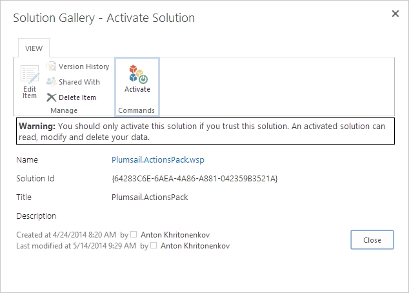Switch to the VIEW ribbon tab
Image resolution: width=409 pixels, height=293 pixels.
pyautogui.click(x=34, y=48)
